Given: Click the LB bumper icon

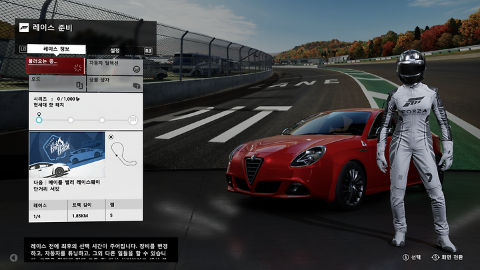Looking at the screenshot, I should pos(23,49).
